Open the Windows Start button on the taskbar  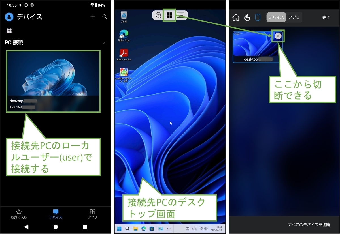pyautogui.click(x=120, y=229)
